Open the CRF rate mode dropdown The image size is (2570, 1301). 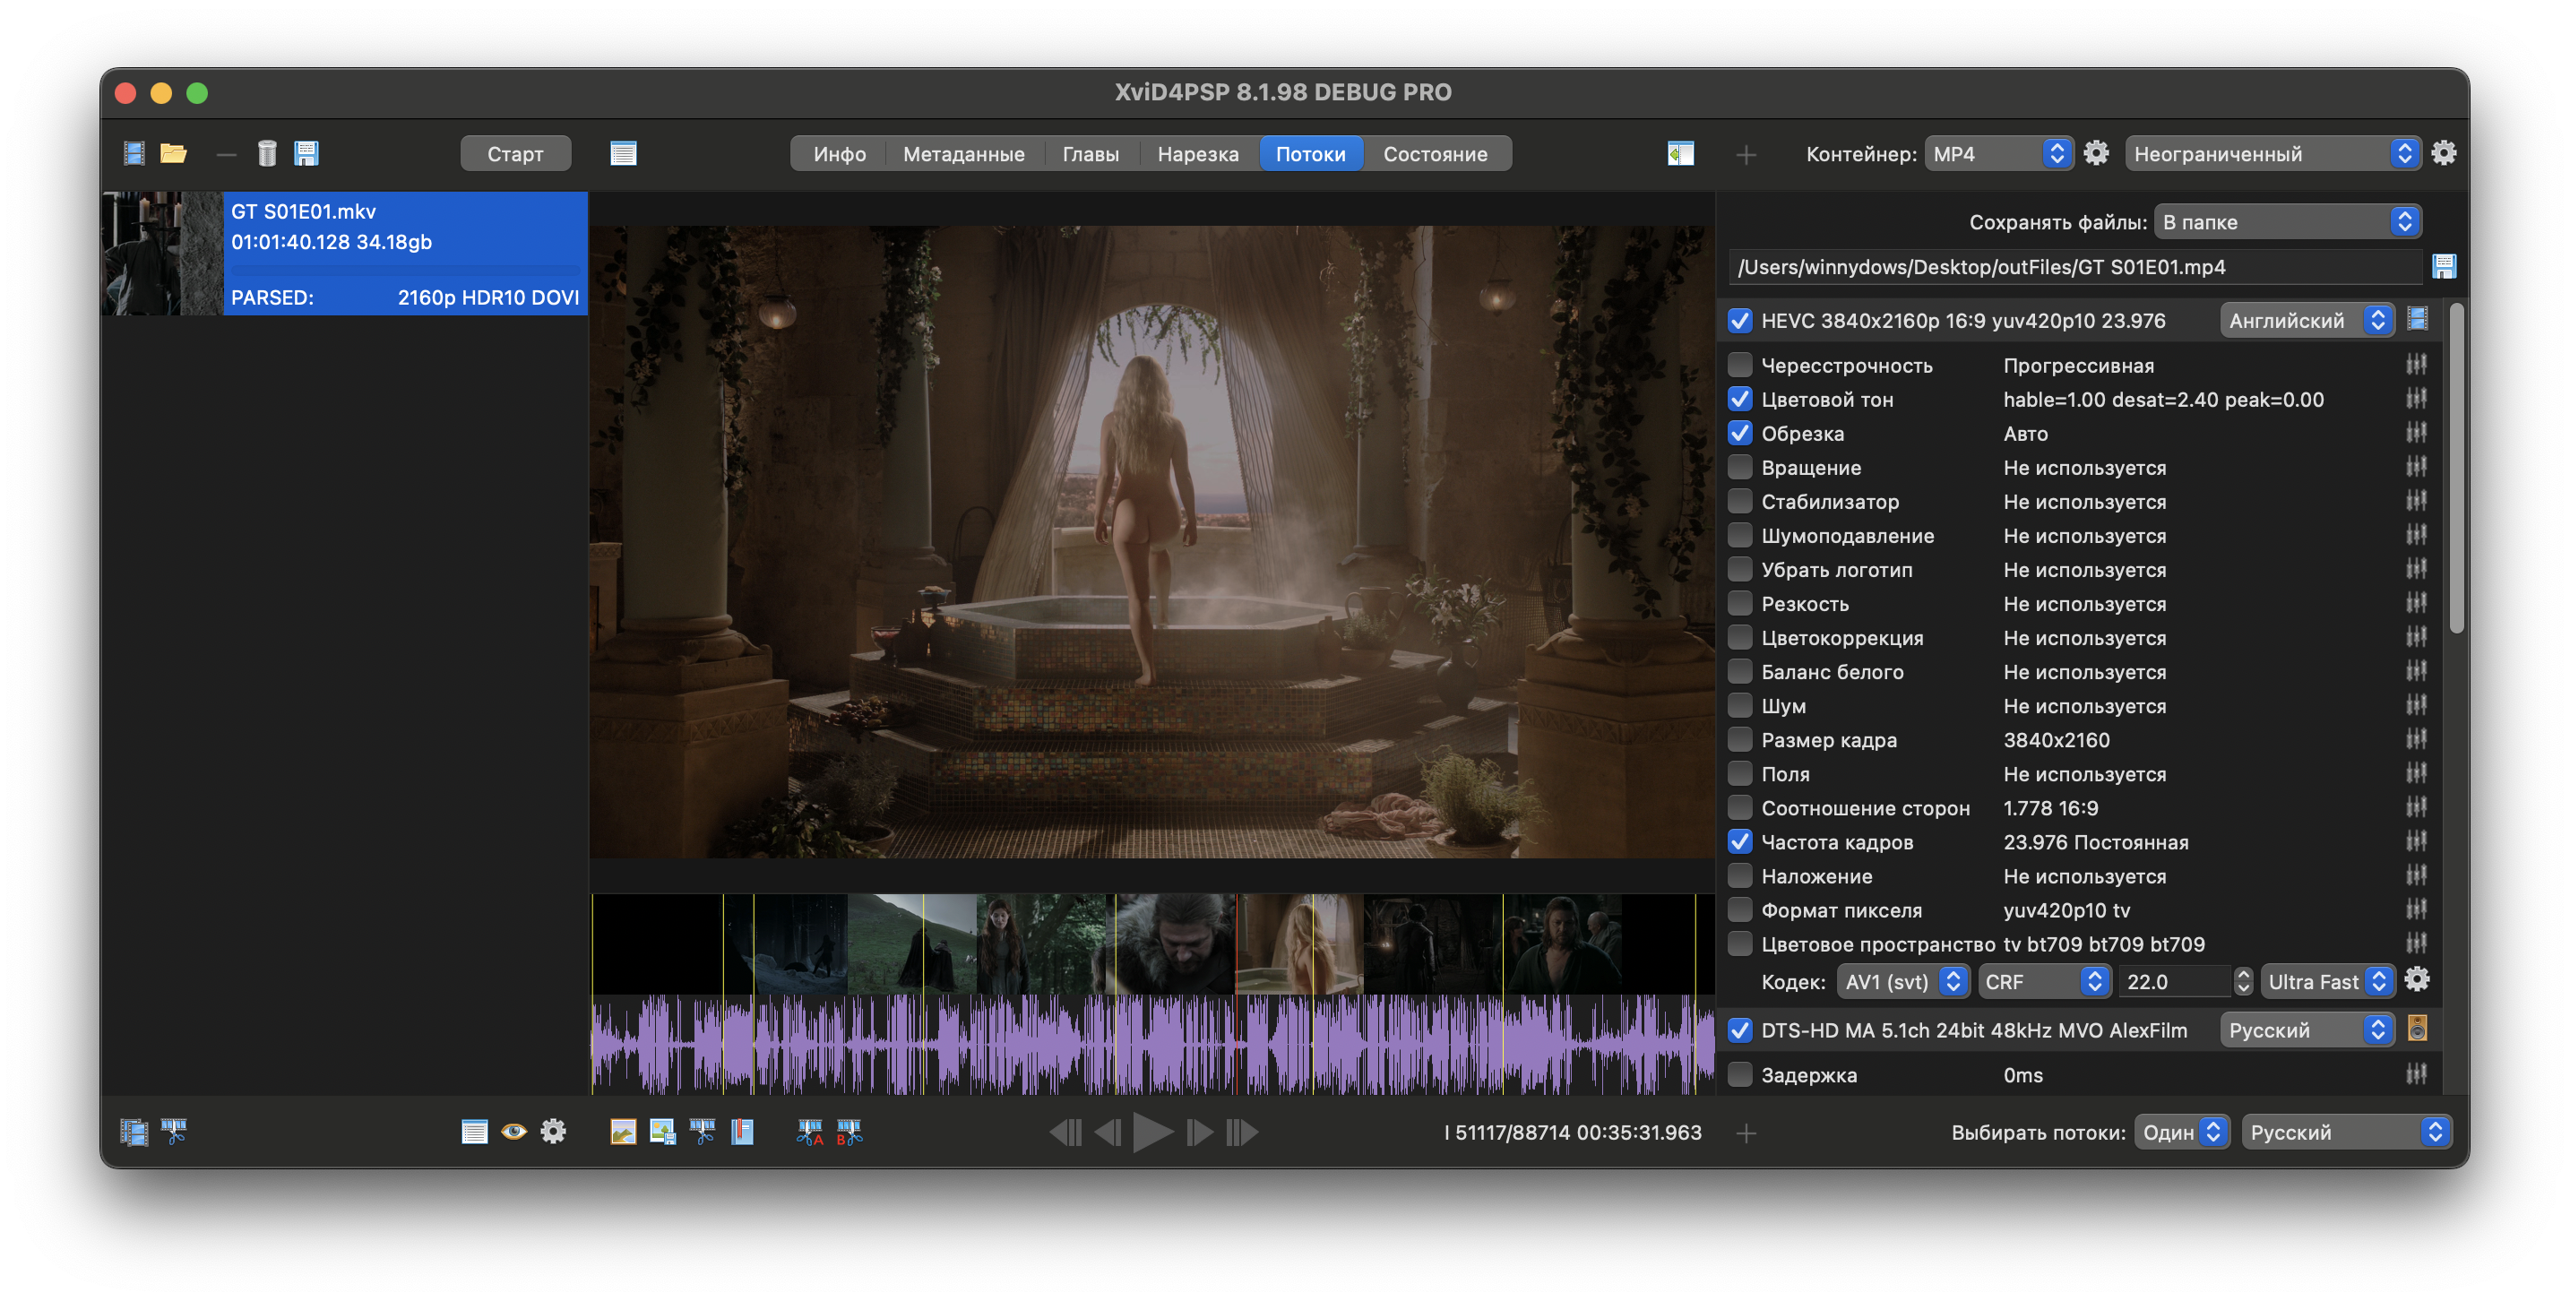pos(2043,982)
